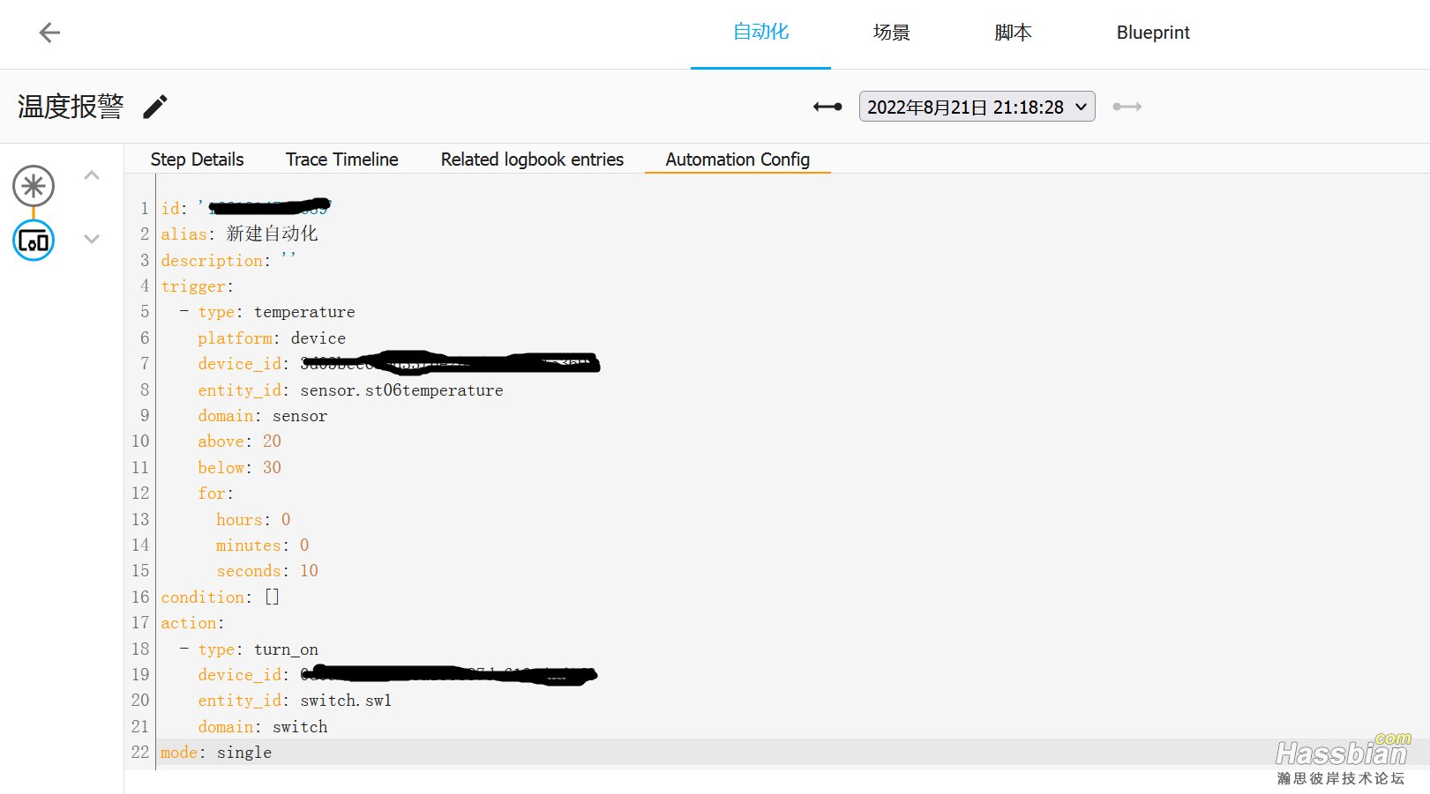Move down with the chevron-down icon
The image size is (1430, 794).
[x=92, y=239]
